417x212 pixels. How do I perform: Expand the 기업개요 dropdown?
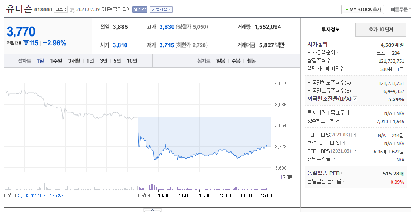tap(161, 10)
